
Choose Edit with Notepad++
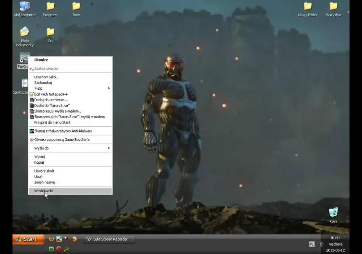click(70, 94)
